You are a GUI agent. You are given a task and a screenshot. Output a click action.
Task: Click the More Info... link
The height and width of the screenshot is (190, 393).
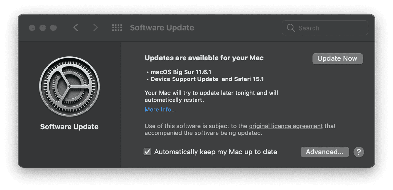pyautogui.click(x=160, y=110)
